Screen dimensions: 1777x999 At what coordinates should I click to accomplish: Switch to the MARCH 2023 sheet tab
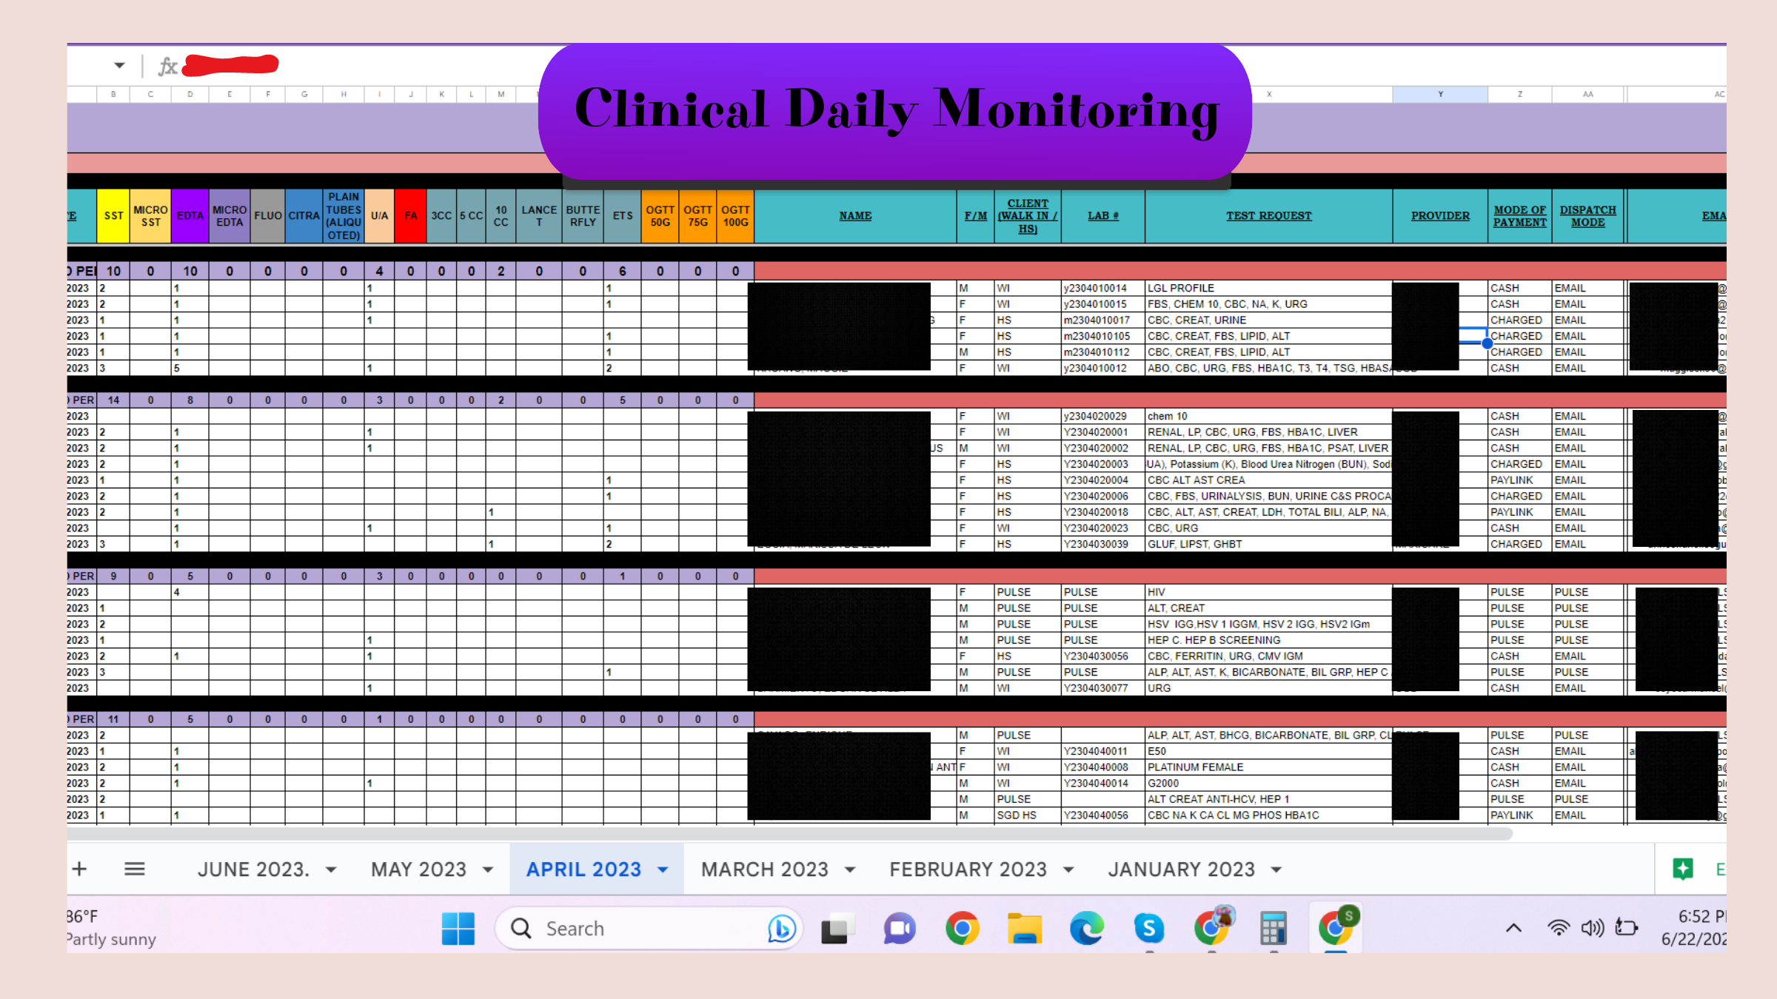tap(764, 869)
